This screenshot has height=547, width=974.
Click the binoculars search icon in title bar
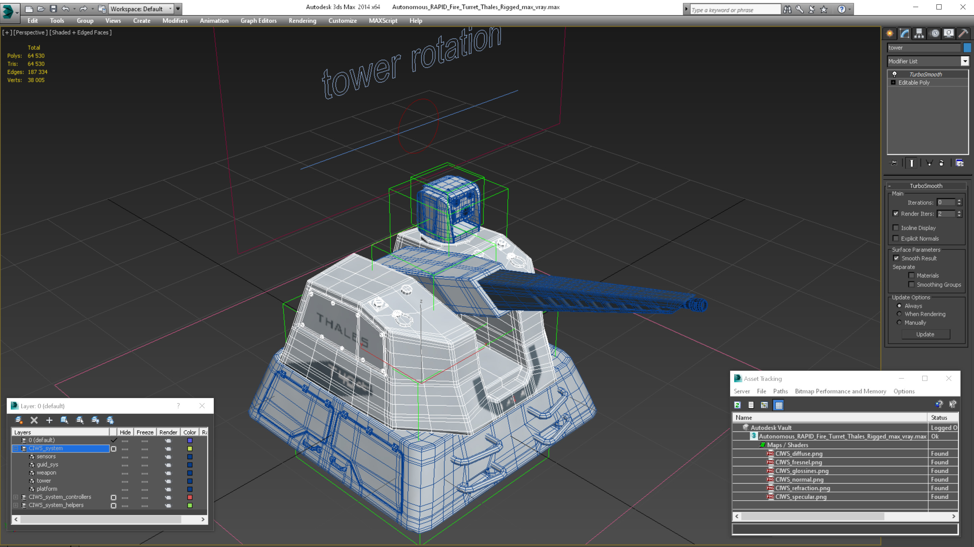pyautogui.click(x=787, y=9)
